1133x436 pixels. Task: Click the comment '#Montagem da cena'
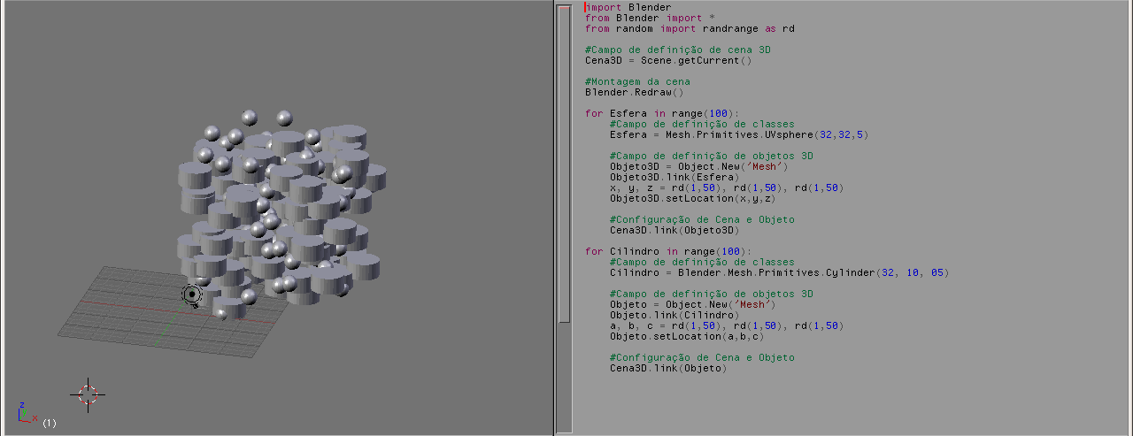pyautogui.click(x=637, y=81)
